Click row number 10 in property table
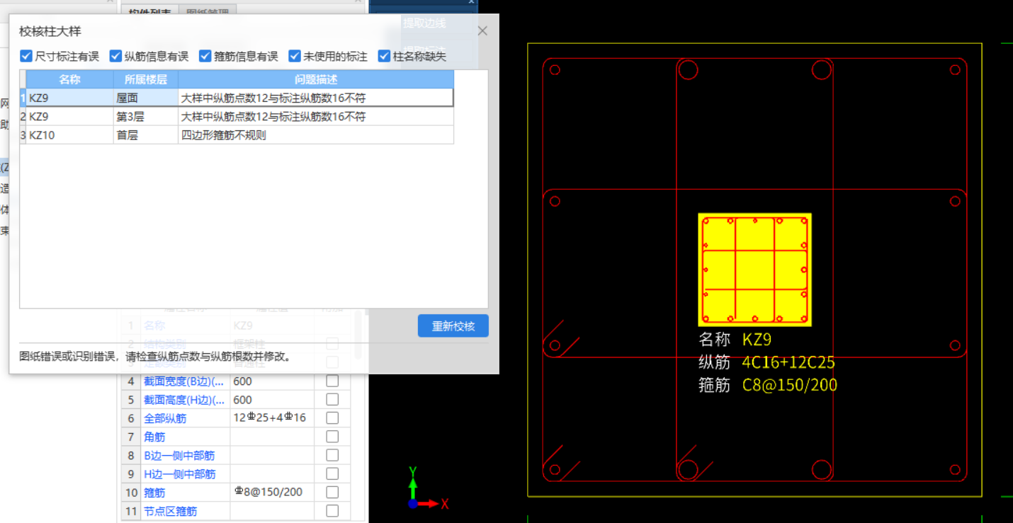Image resolution: width=1013 pixels, height=523 pixels. pos(131,492)
